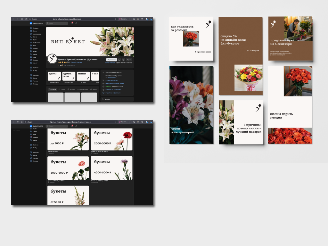The width and height of the screenshot is (328, 246).
Task: Click the Написать отзыв link
Action: click(x=76, y=62)
